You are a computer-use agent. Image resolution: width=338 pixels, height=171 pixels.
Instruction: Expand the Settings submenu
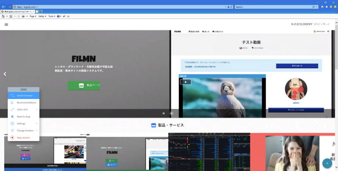(24, 123)
